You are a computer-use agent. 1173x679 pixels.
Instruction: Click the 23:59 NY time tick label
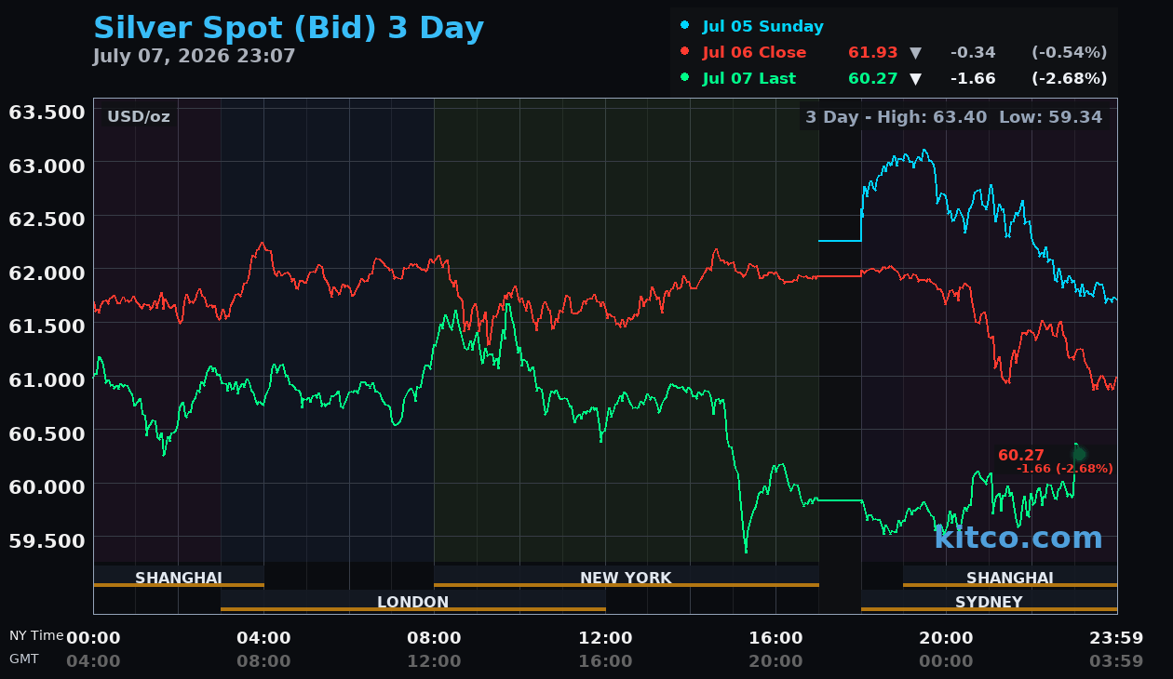point(1116,638)
